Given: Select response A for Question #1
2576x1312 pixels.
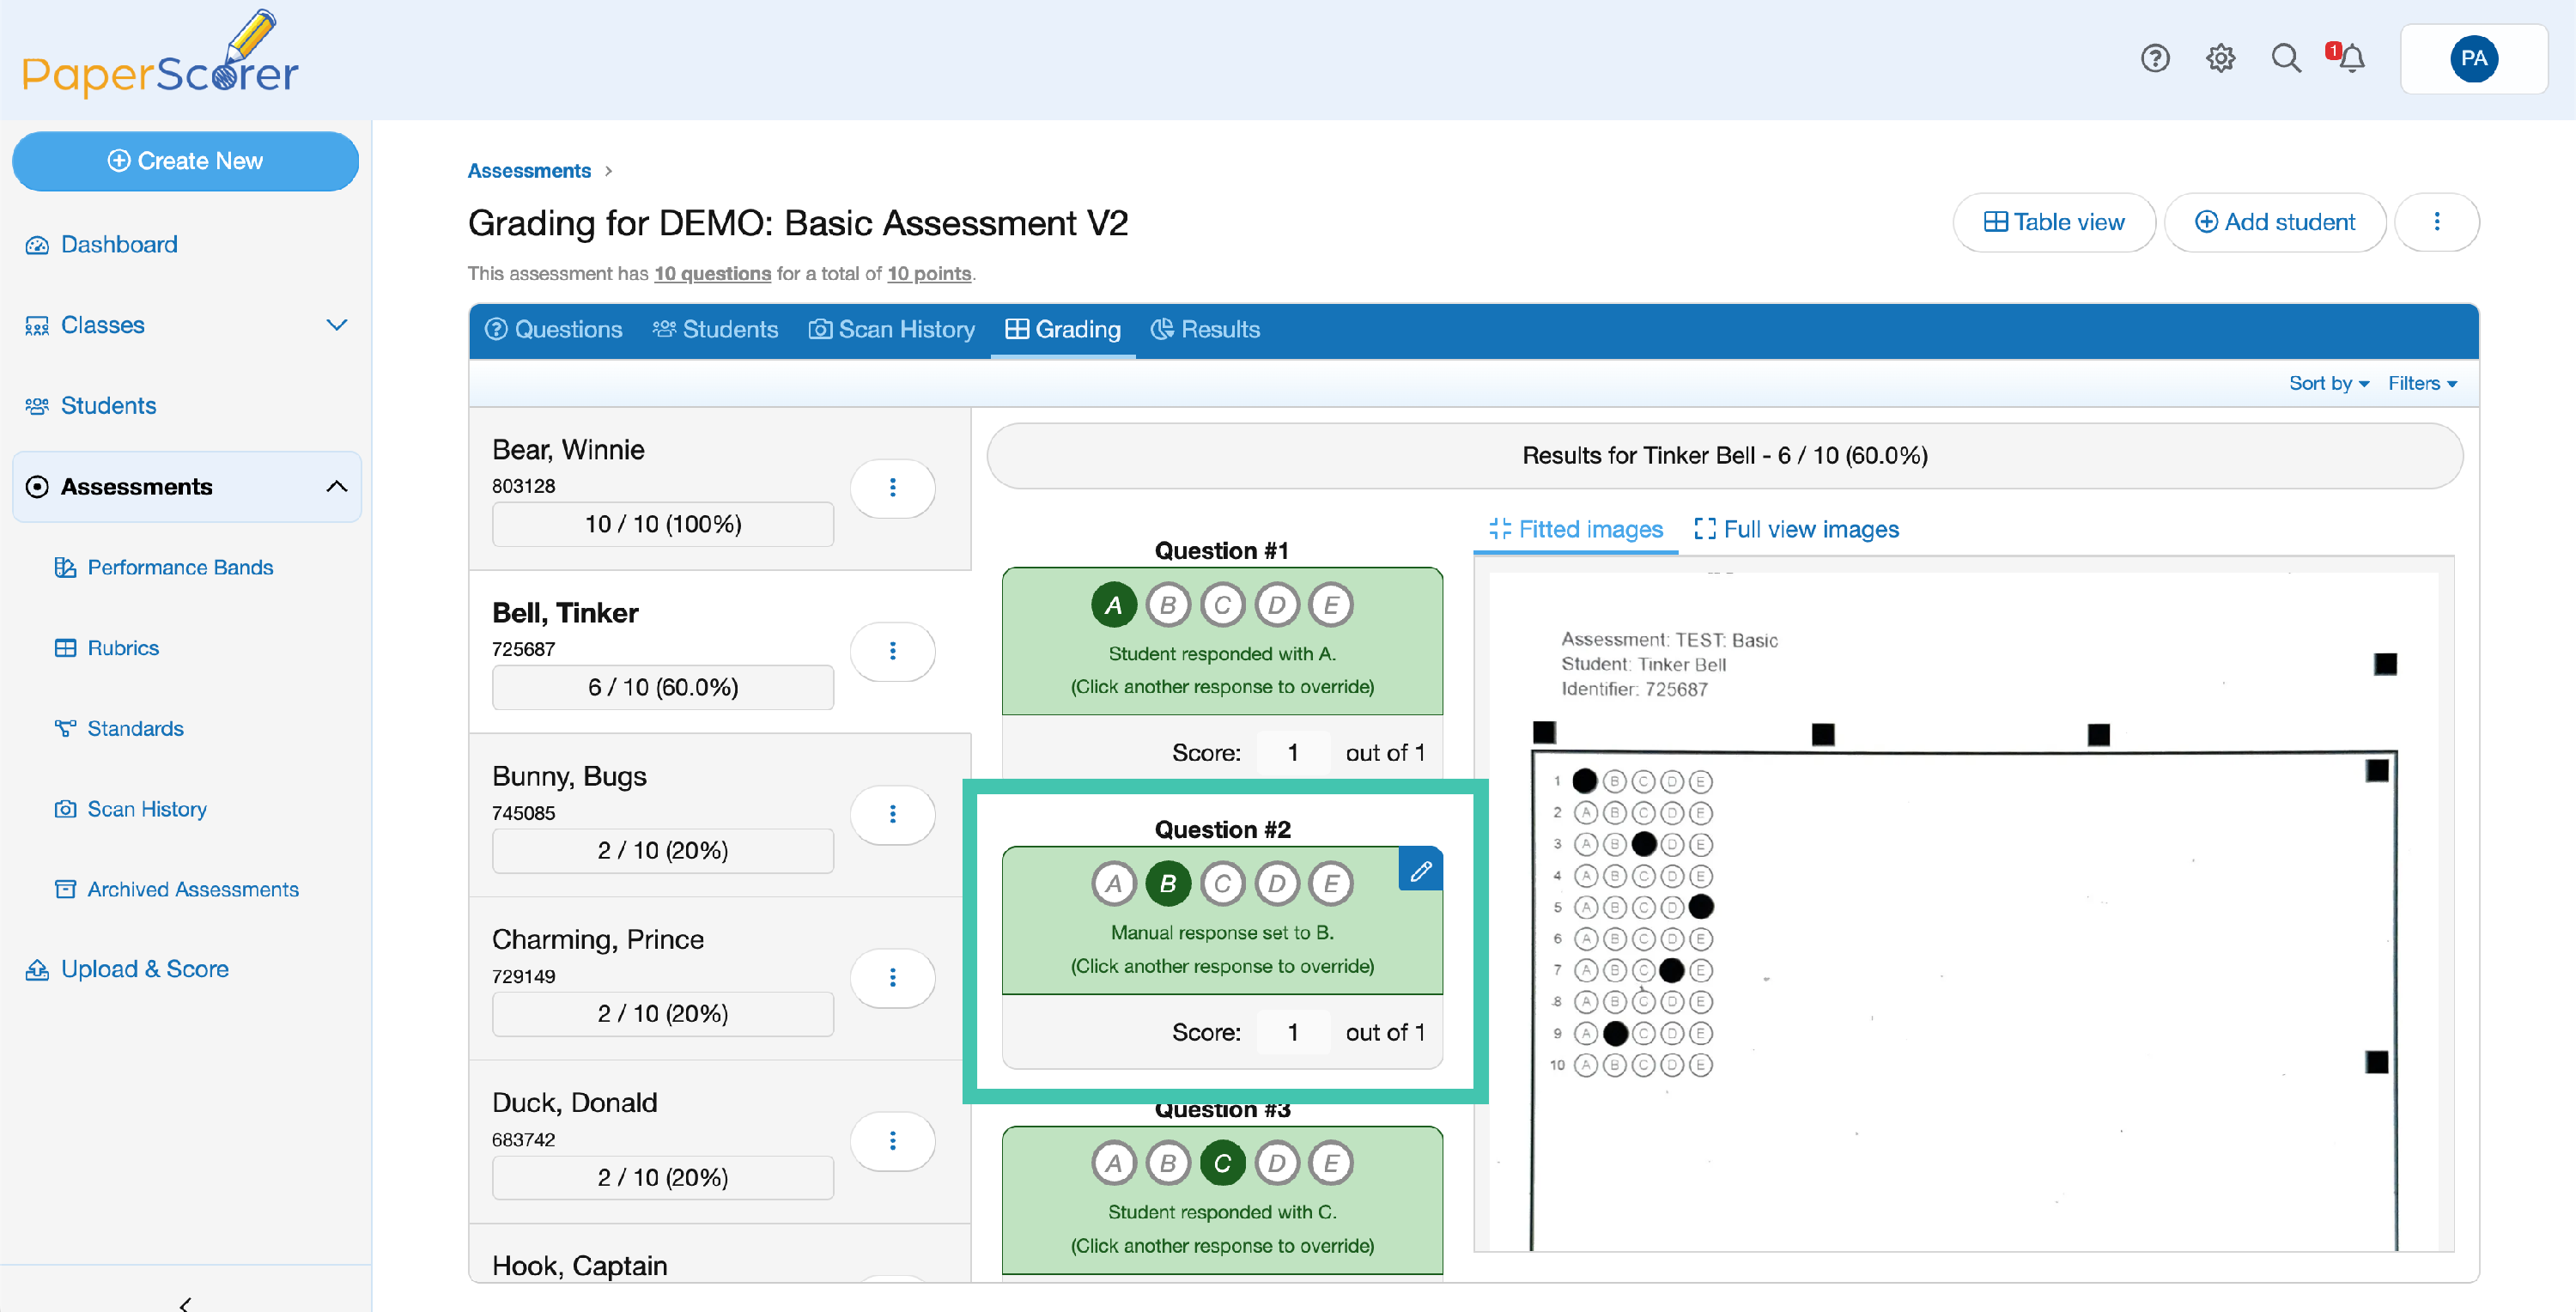Looking at the screenshot, I should tap(1113, 605).
